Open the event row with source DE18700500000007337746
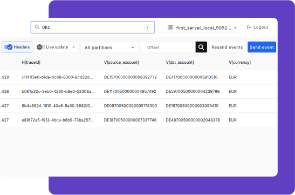This screenshot has width=295, height=195. [x=139, y=120]
